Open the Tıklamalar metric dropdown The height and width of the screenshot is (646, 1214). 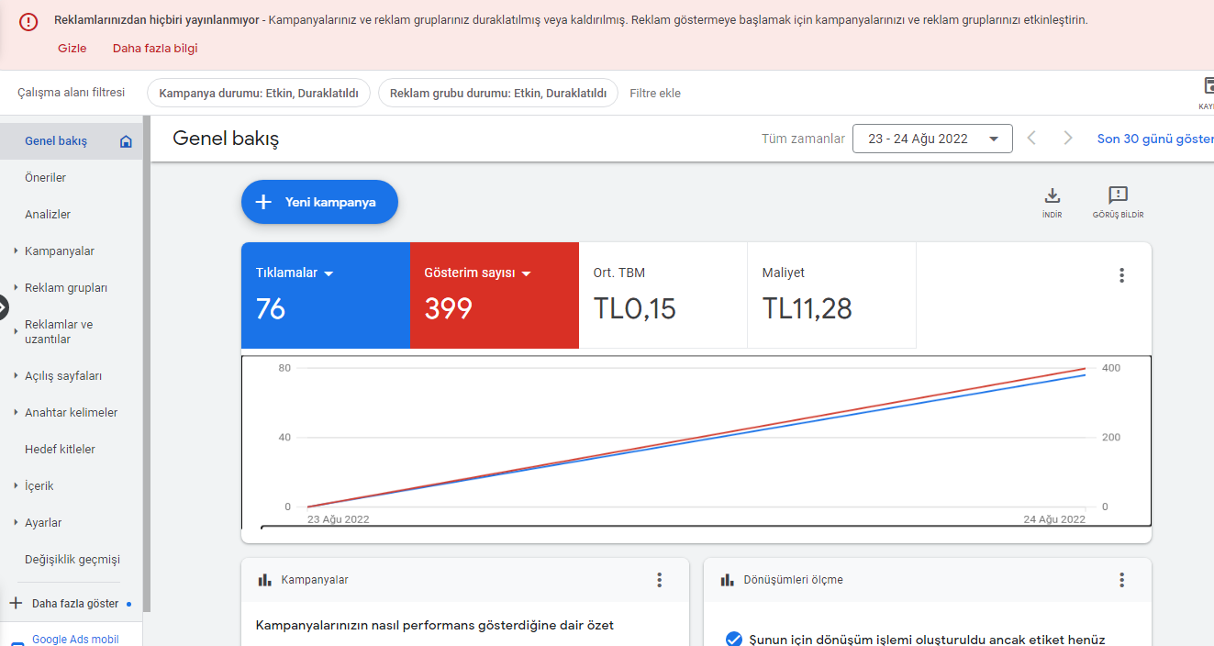(329, 273)
